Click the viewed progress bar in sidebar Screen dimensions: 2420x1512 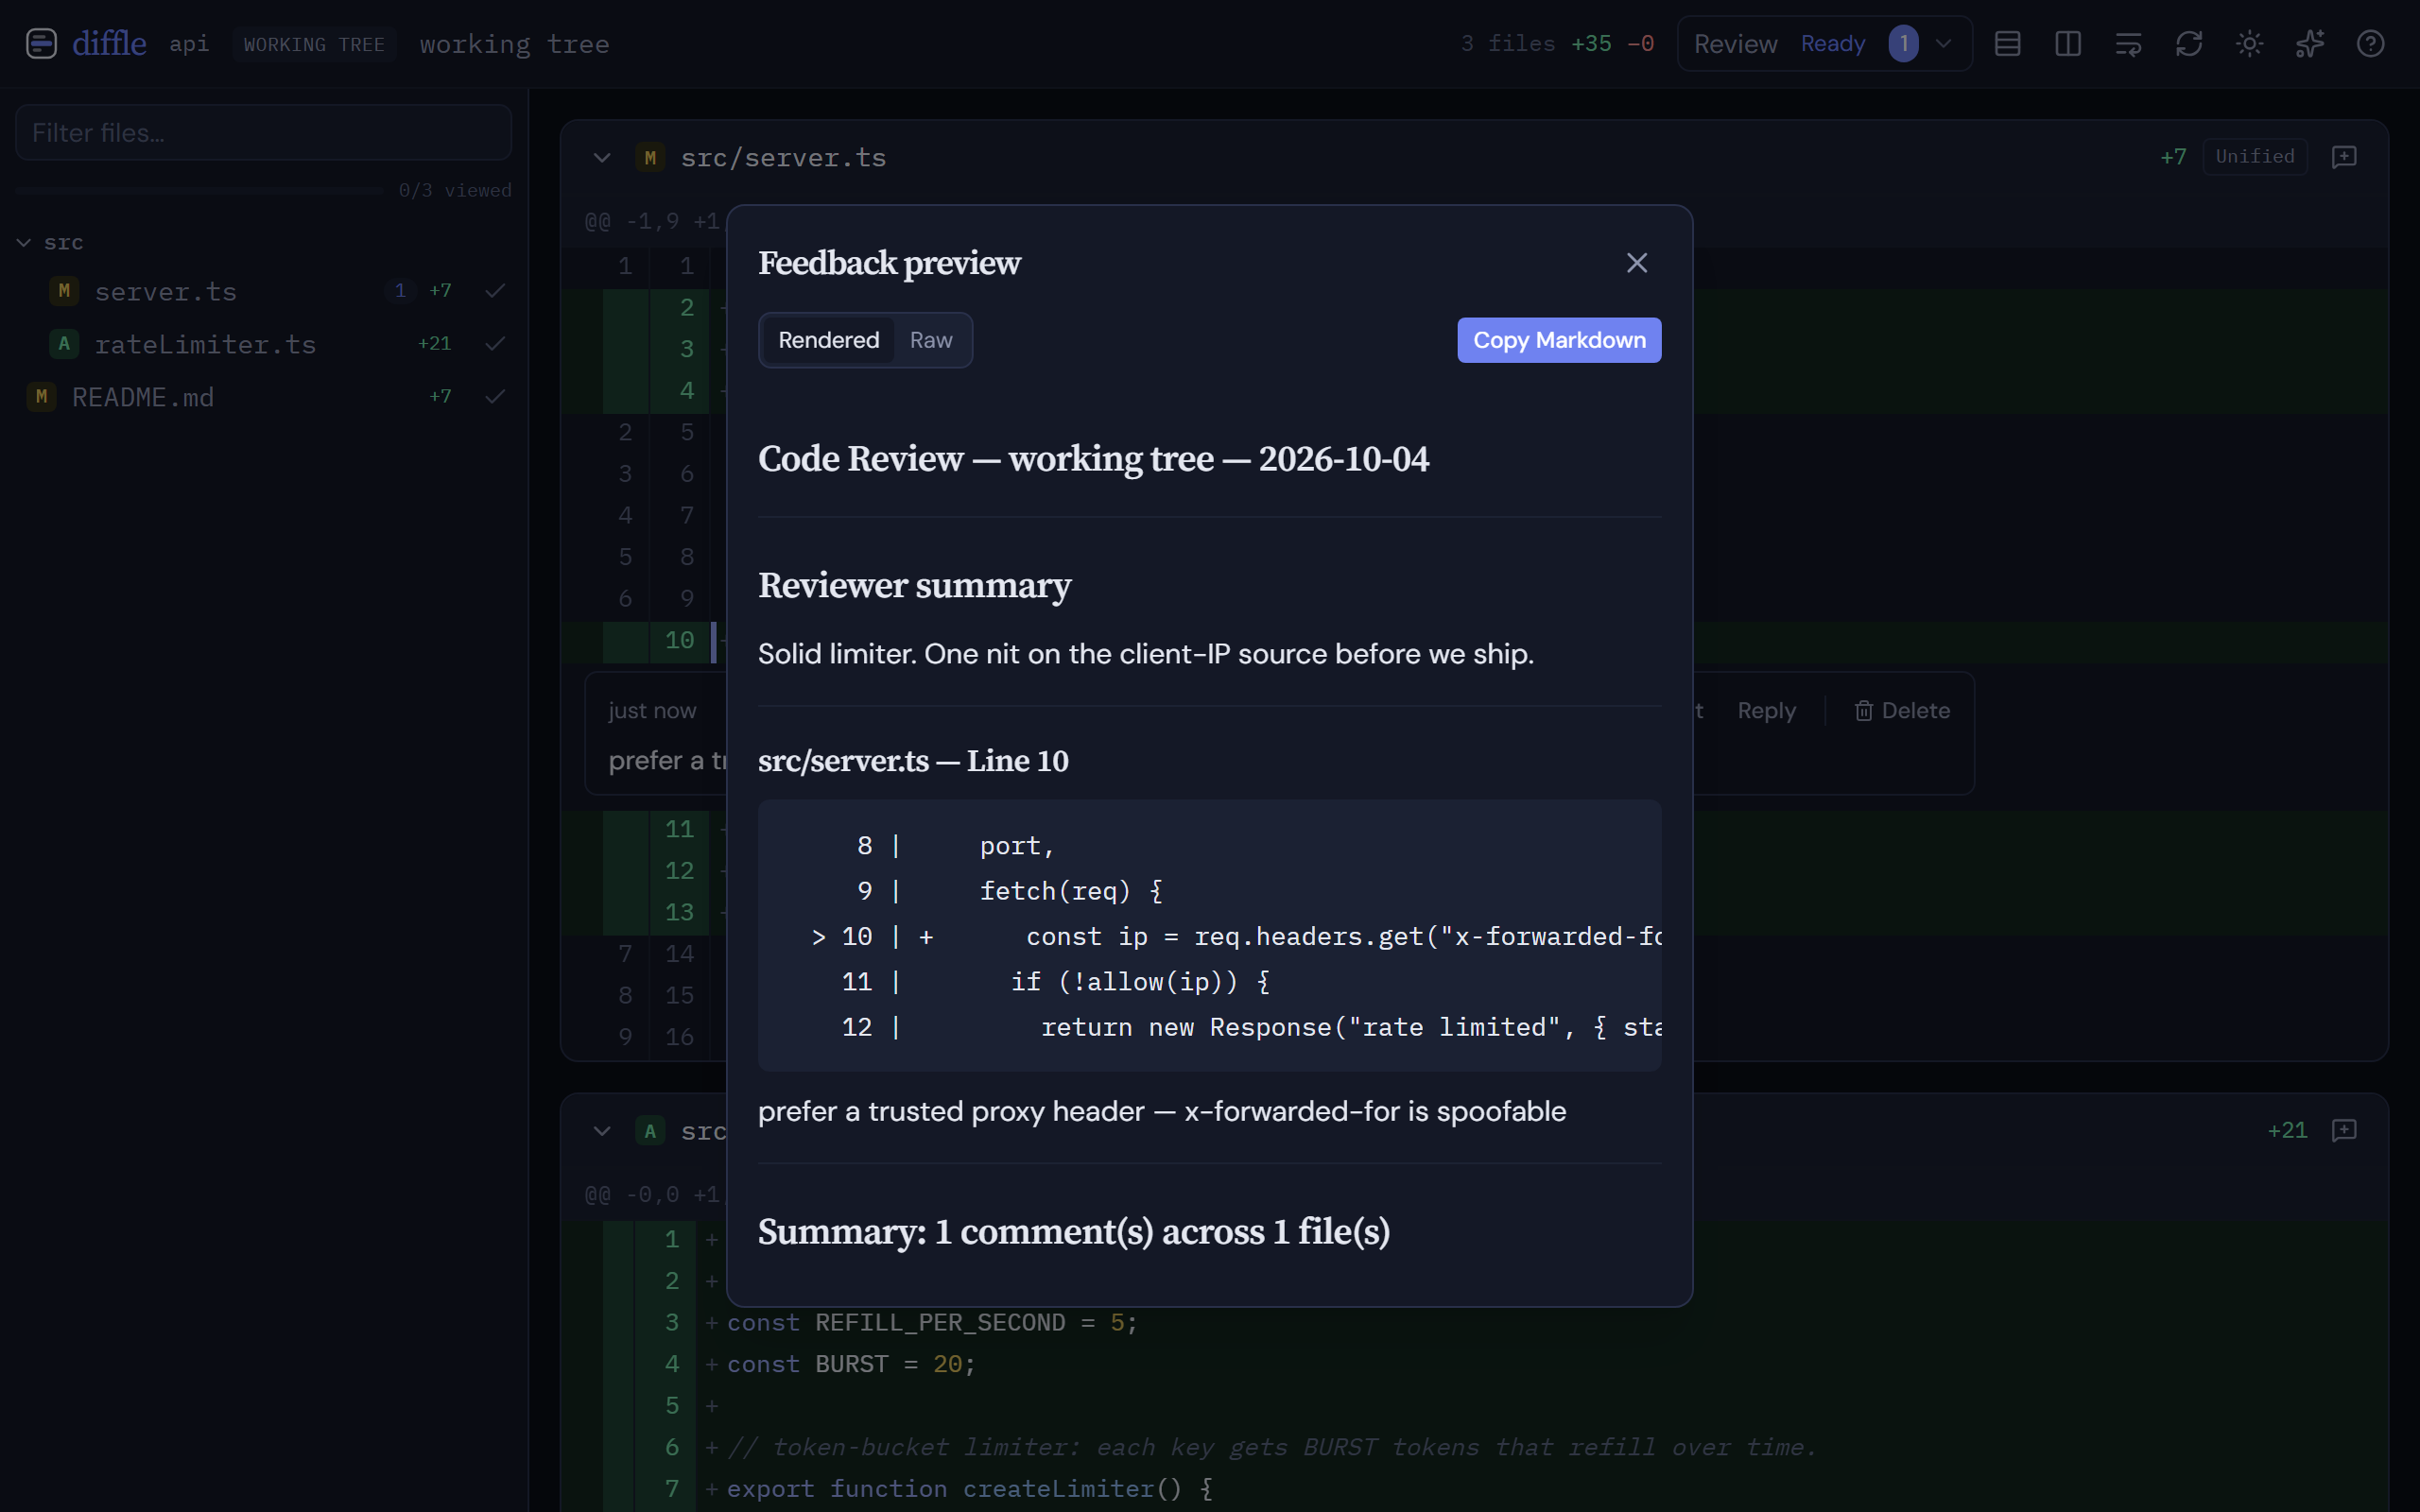(200, 190)
